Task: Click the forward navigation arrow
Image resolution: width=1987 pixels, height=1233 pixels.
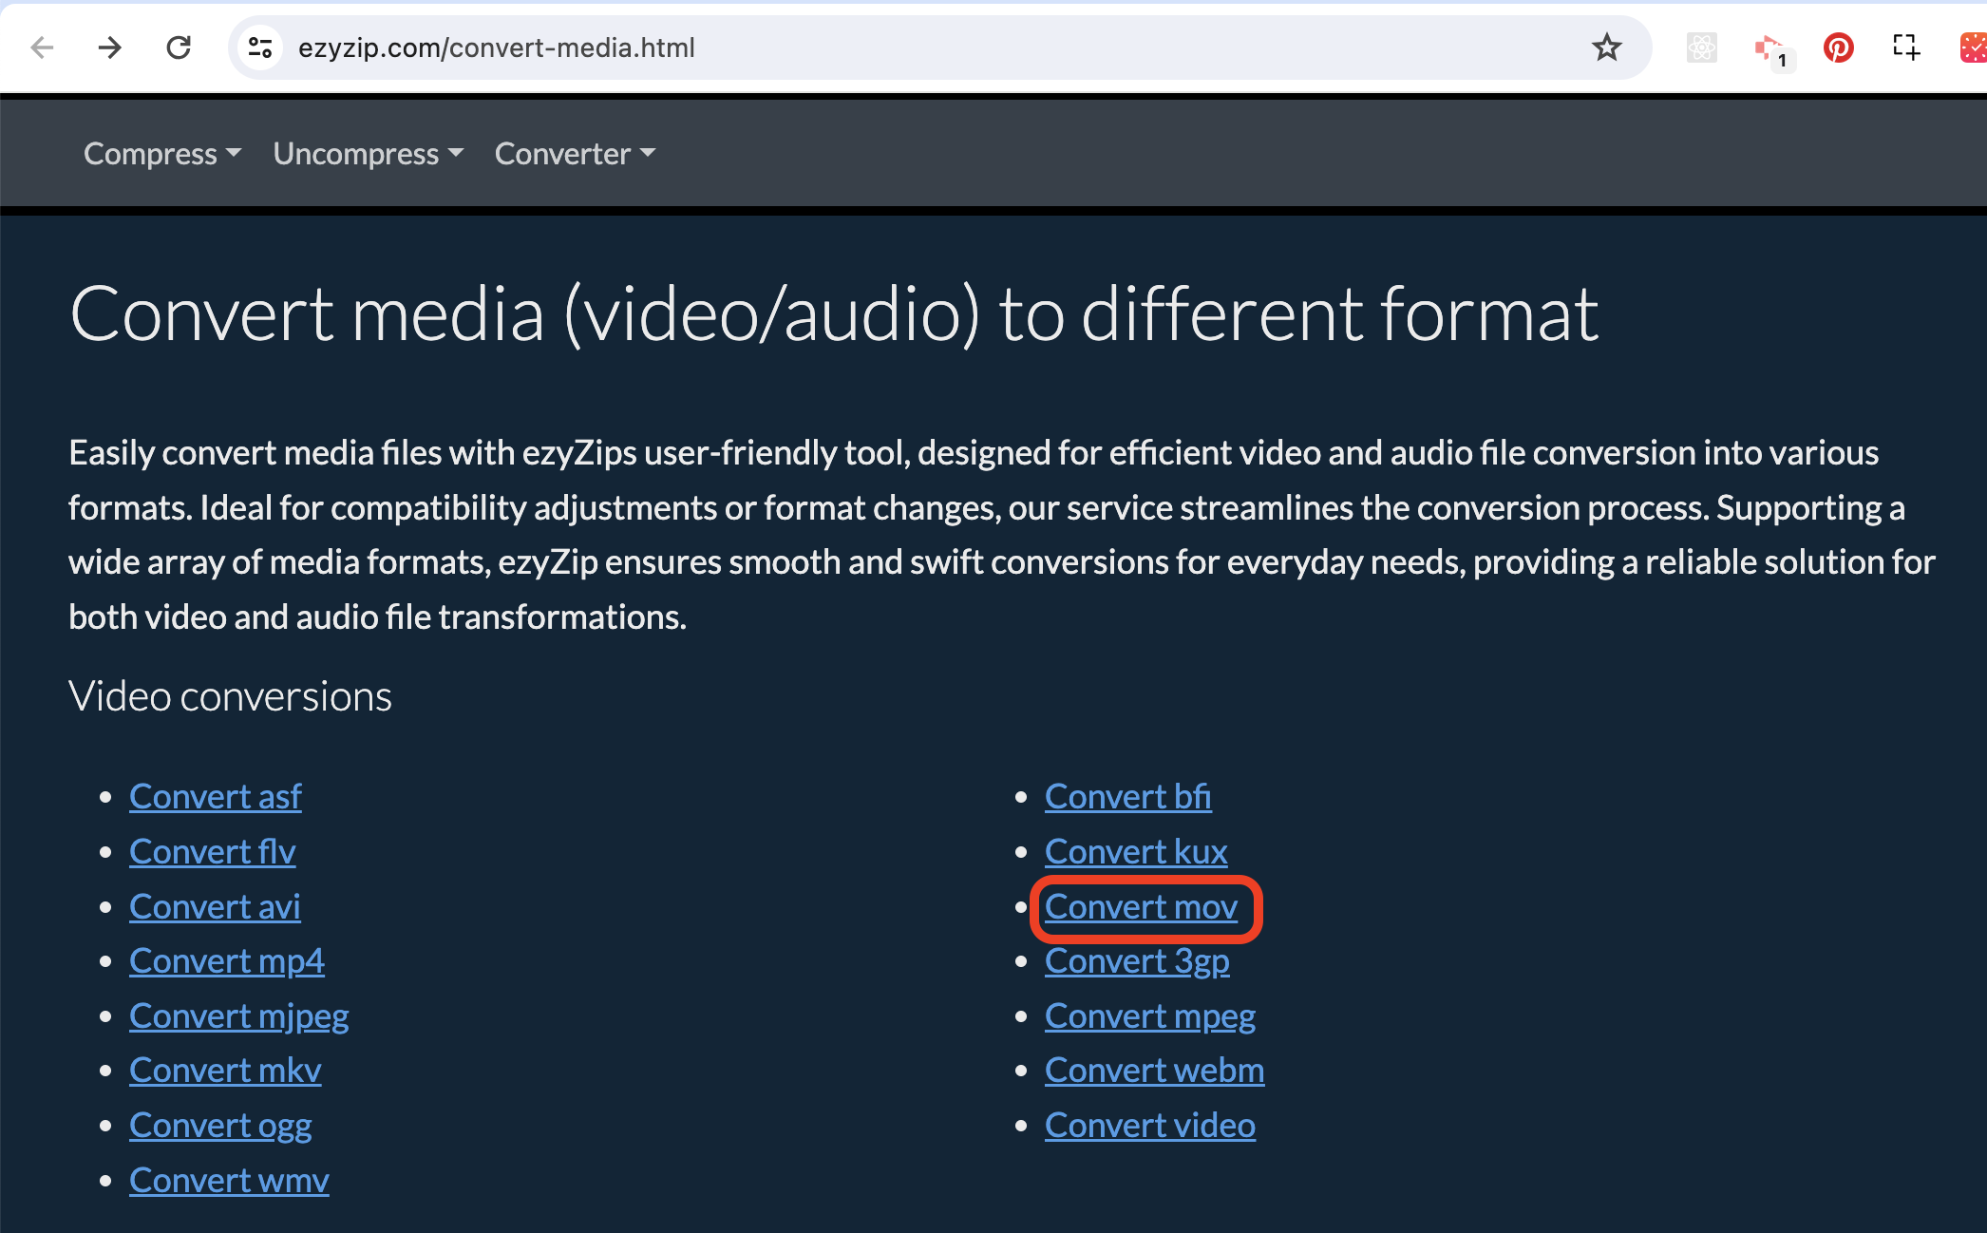Action: tap(109, 47)
